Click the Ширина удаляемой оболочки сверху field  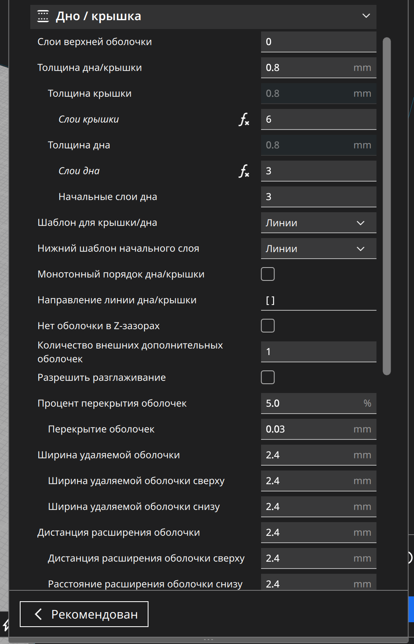click(x=319, y=481)
